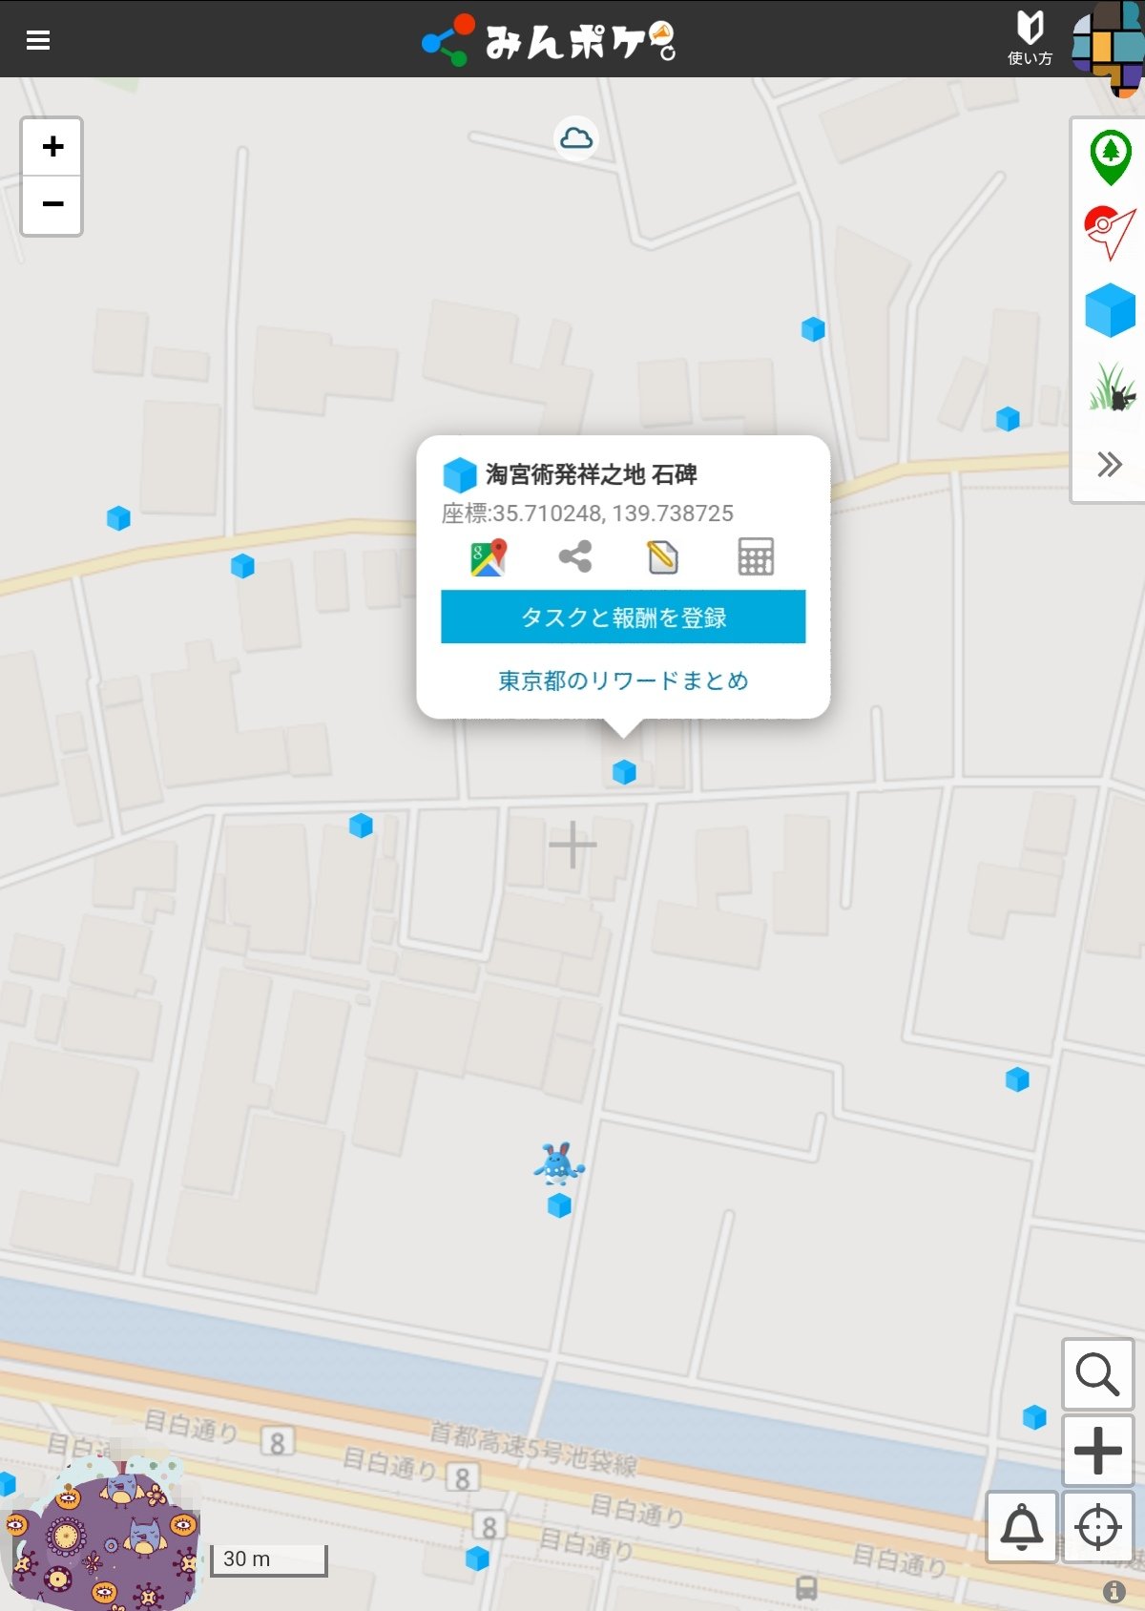Open the map info attribution icon
This screenshot has width=1145, height=1611.
(x=1114, y=1591)
